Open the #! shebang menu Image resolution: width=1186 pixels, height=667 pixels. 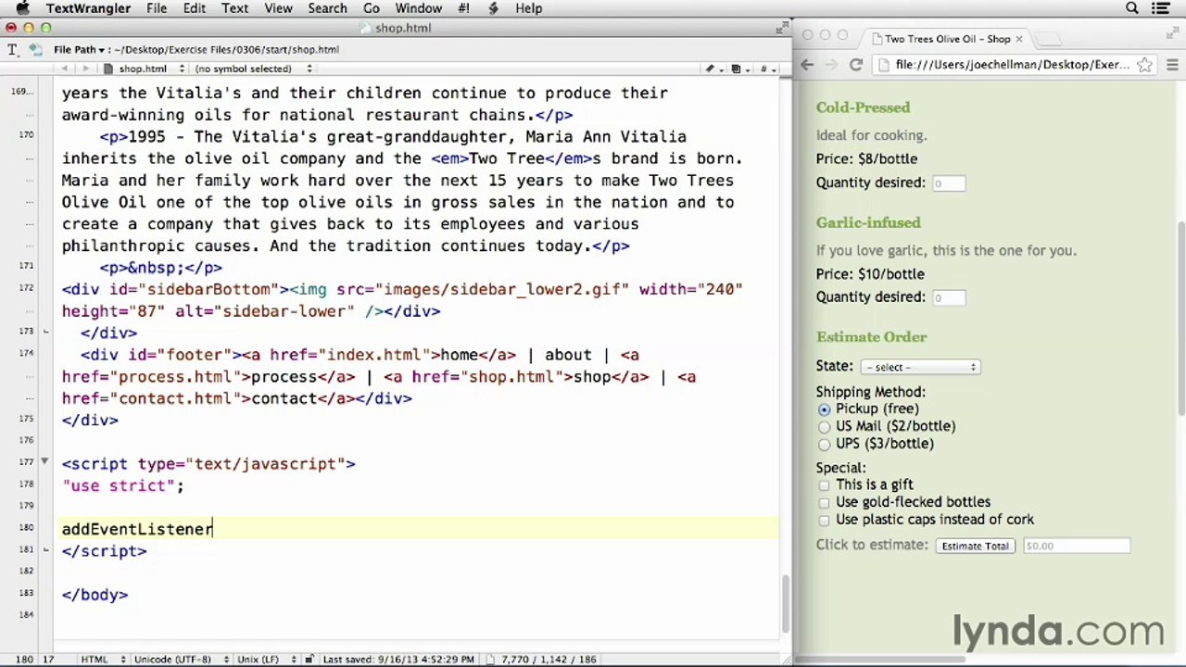coord(463,8)
